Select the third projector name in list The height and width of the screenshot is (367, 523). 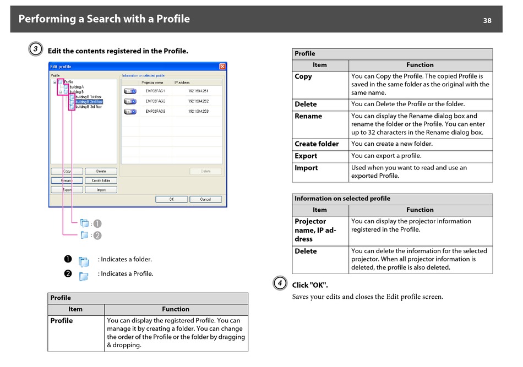coord(155,112)
